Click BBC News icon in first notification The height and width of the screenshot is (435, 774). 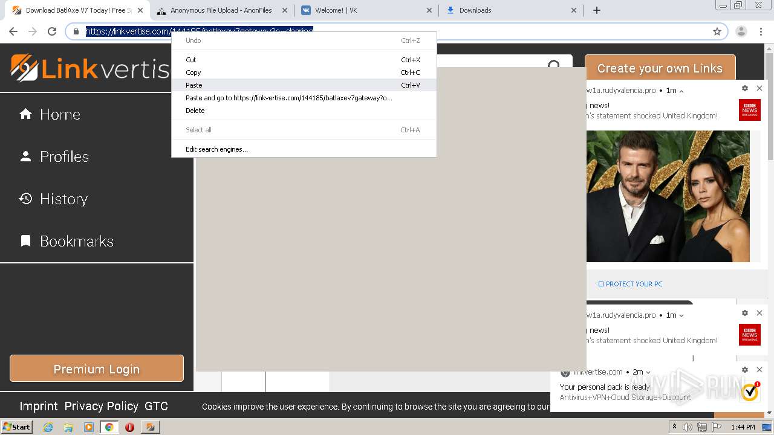(750, 110)
